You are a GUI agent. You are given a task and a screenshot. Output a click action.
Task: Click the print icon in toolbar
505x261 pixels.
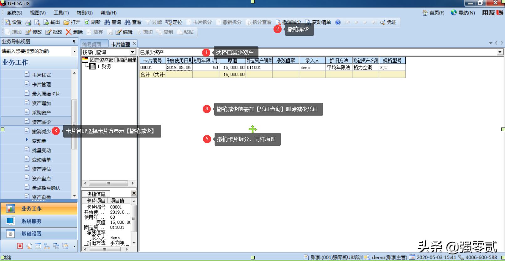[29, 22]
